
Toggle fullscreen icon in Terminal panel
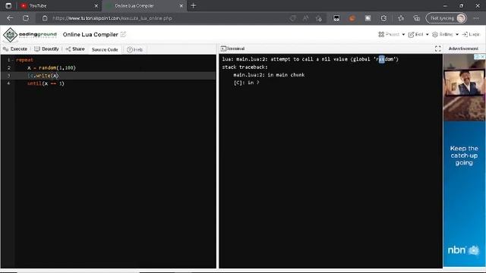click(437, 49)
